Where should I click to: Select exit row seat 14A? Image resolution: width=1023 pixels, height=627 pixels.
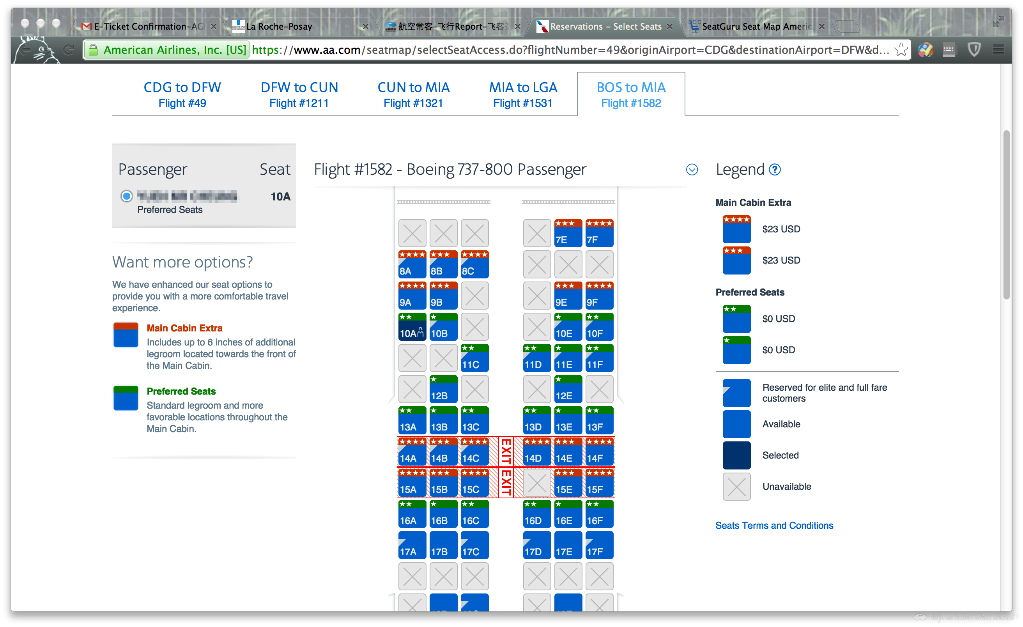412,452
